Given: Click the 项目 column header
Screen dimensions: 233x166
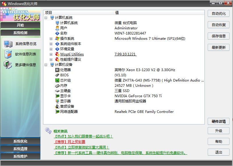Looking at the screenshot, I should click(49, 12).
